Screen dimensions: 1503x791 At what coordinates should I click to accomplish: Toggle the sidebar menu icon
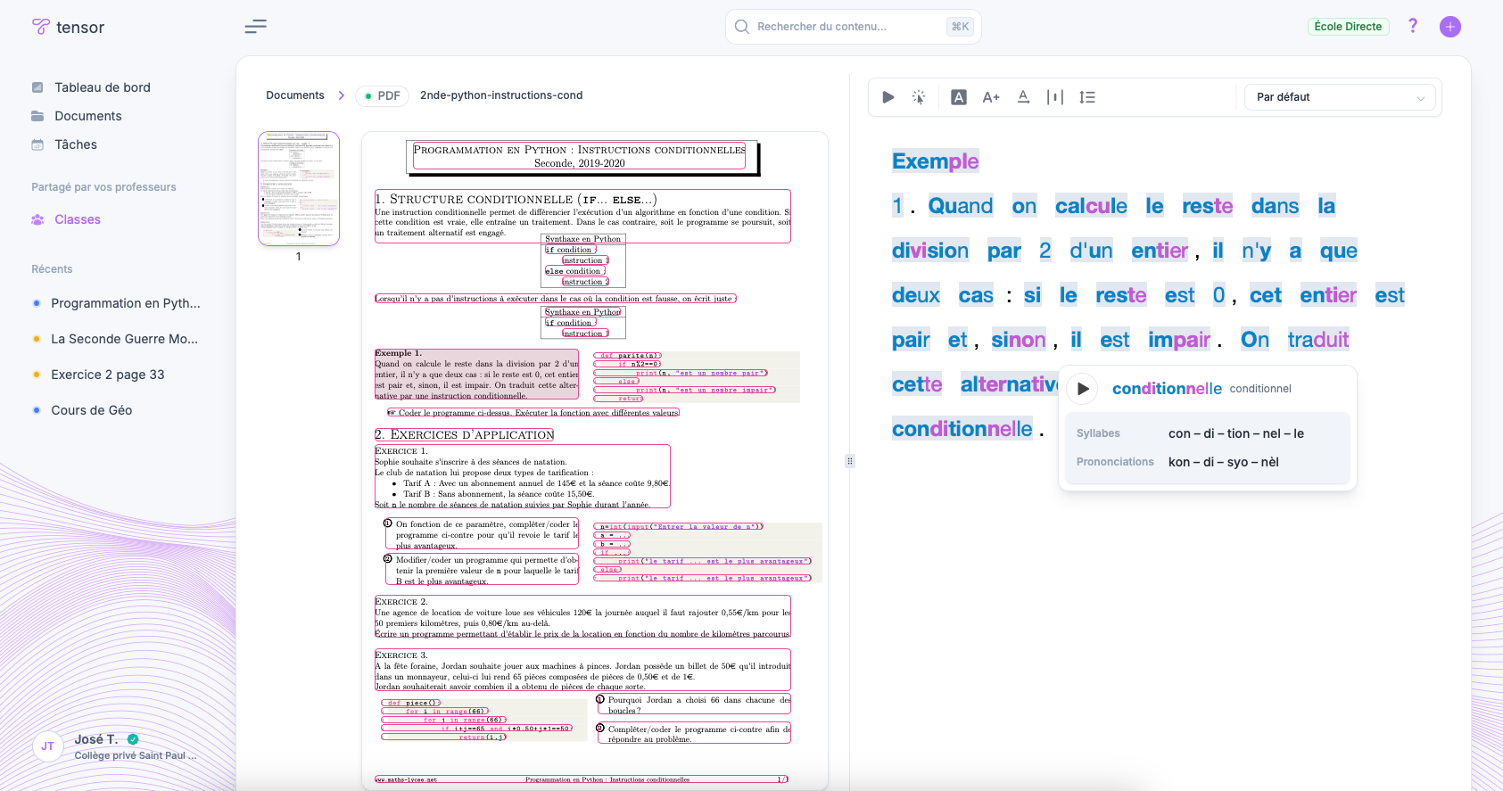pos(256,27)
